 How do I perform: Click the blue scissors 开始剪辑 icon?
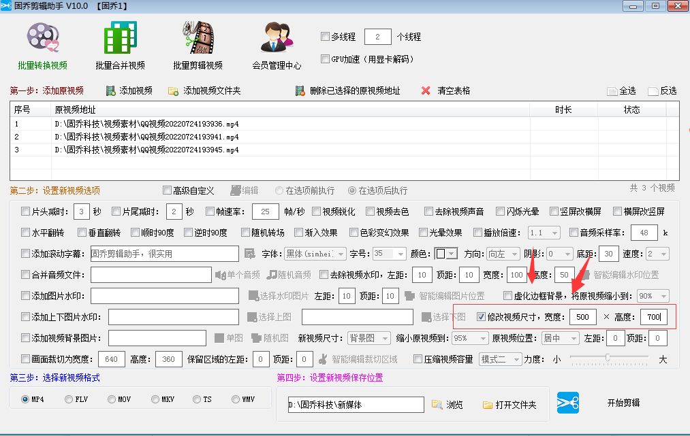567,403
